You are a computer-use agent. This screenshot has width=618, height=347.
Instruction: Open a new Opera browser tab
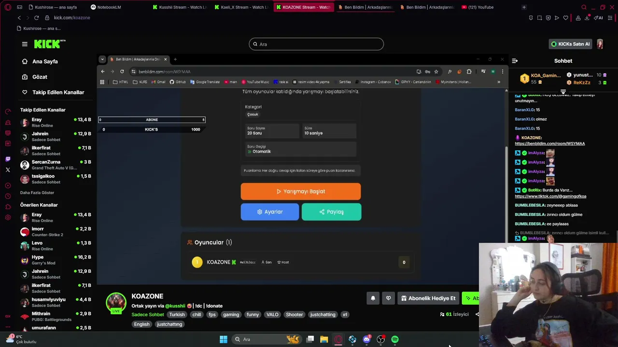pyautogui.click(x=524, y=7)
